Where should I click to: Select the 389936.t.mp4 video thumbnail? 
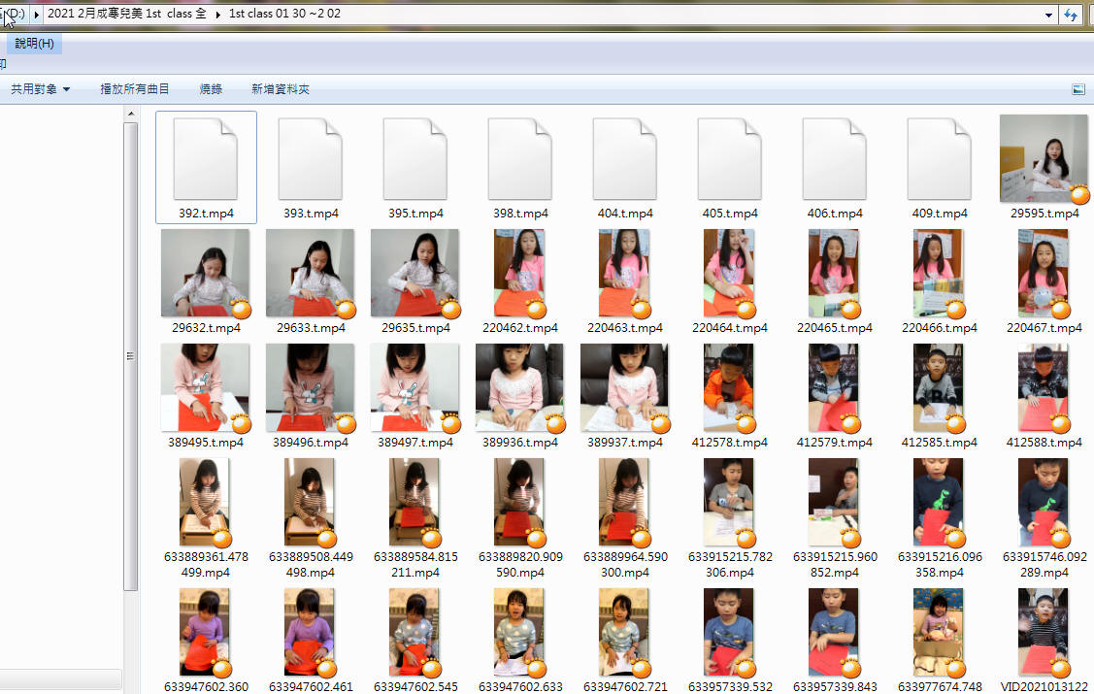point(519,387)
